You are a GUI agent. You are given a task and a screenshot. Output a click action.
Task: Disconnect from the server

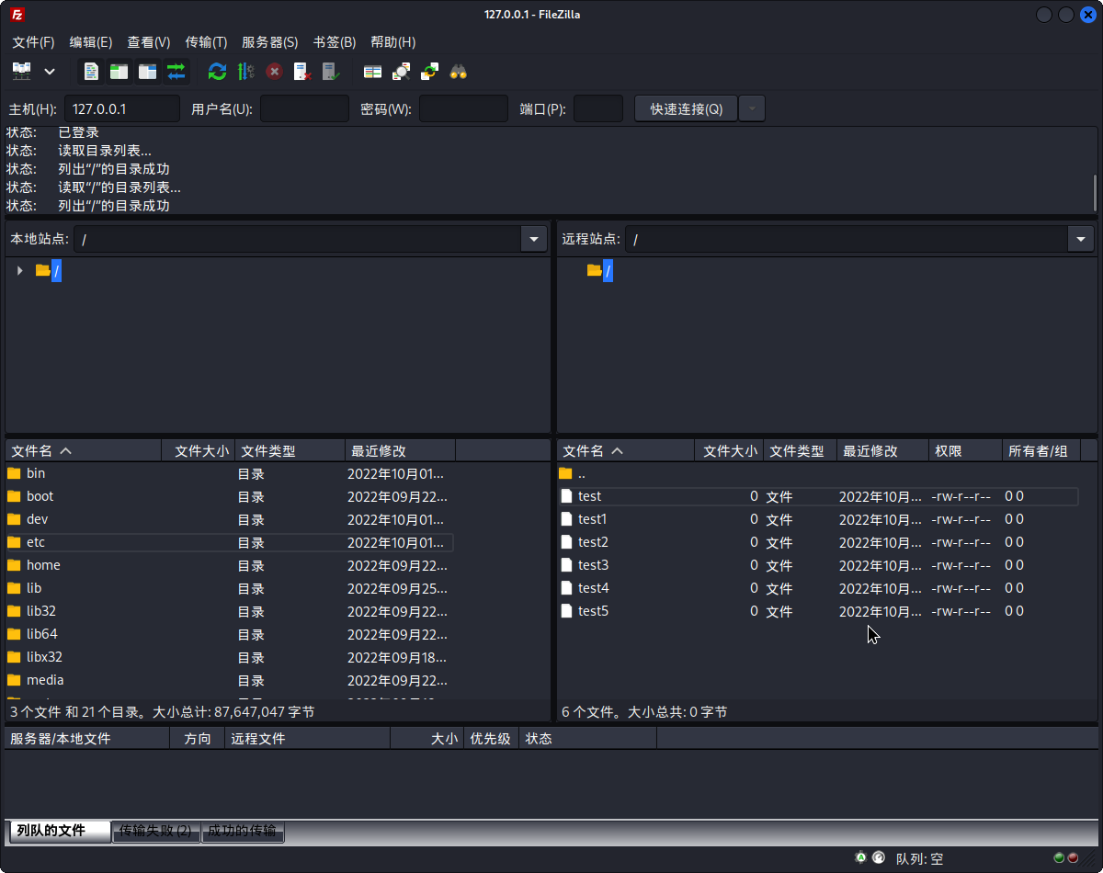pyautogui.click(x=301, y=71)
